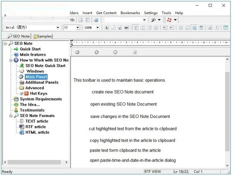This screenshot has height=175, width=232.
Task: Switch to the Samples tab
Action: pos(43,36)
